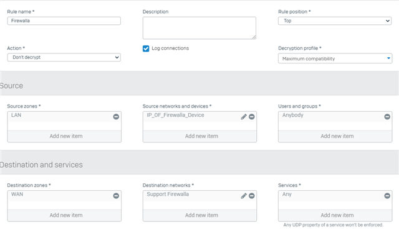Remove Anybody from Users and groups

click(387, 117)
